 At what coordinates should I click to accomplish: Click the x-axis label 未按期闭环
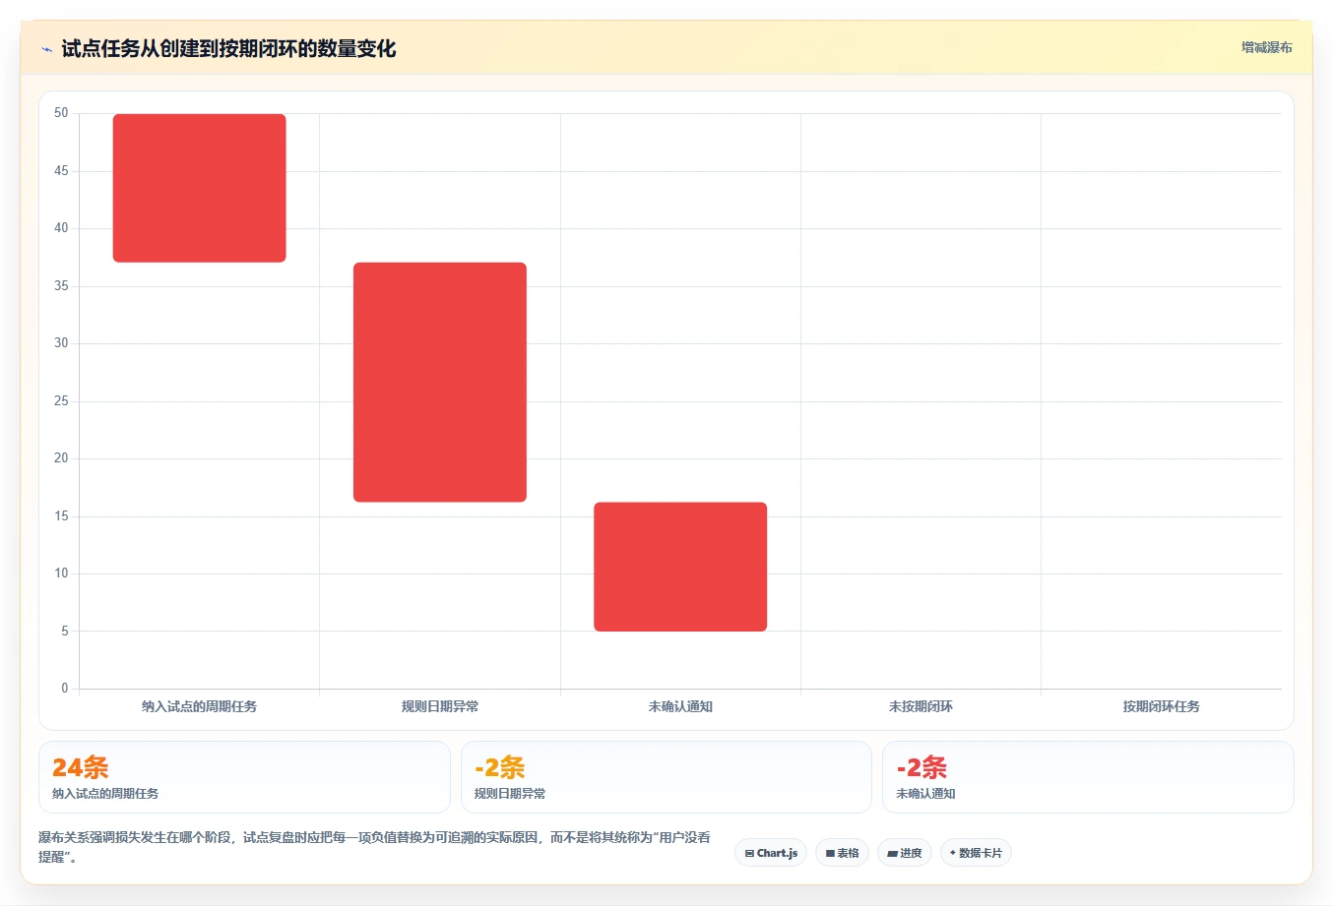point(920,706)
